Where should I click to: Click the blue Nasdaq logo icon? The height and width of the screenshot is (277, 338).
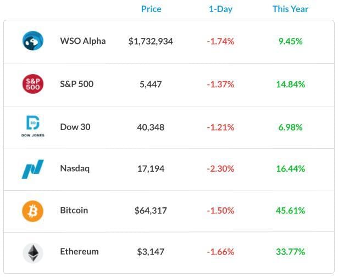pos(33,169)
